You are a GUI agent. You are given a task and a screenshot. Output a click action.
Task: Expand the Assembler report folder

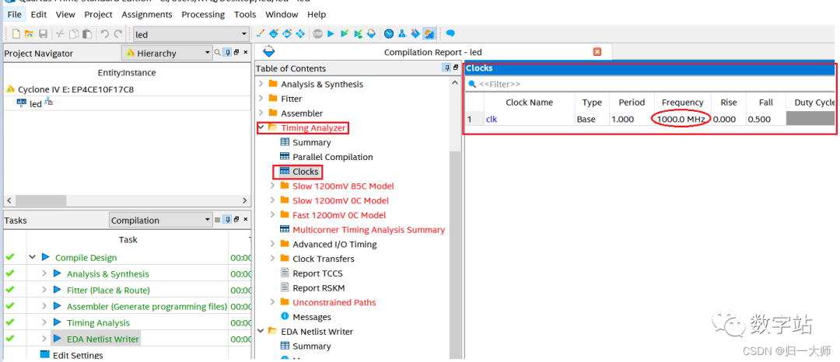tap(261, 113)
